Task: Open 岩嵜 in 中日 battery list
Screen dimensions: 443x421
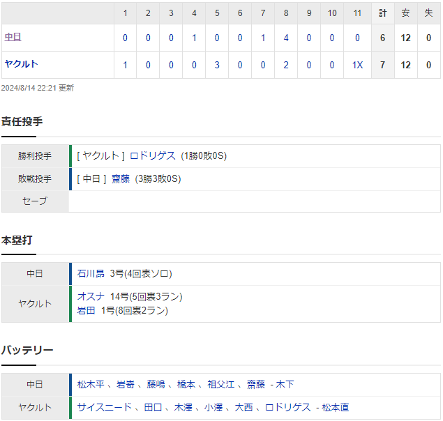Action: point(126,384)
